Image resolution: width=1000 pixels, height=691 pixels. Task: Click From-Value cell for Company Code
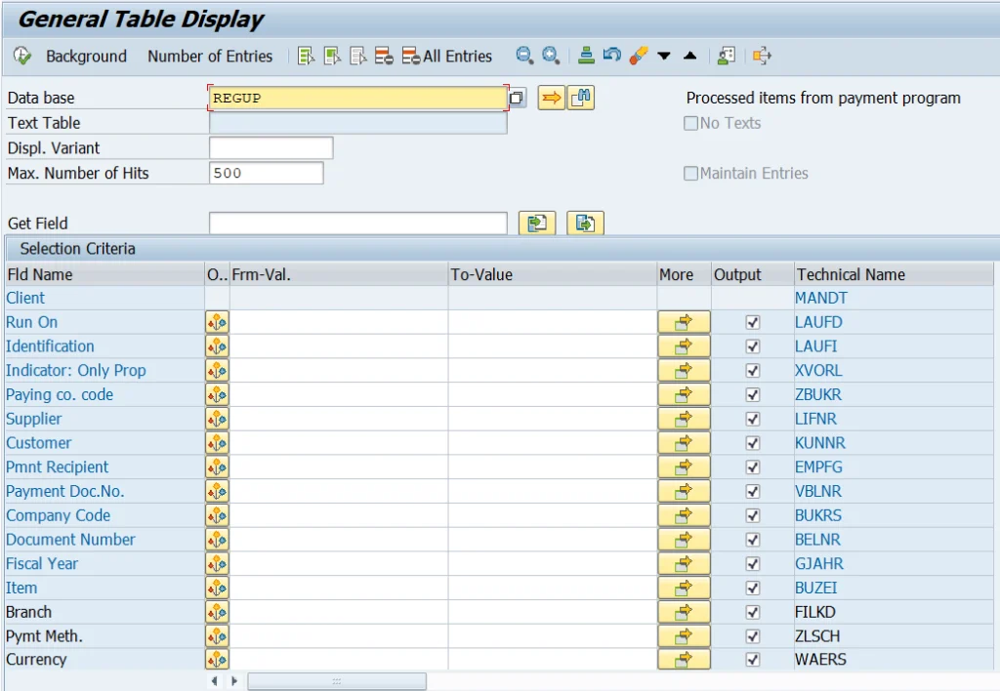(x=339, y=515)
